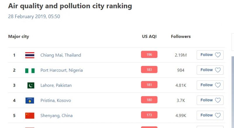234x128 pixels.
Task: Click the Kosovo flag icon
Action: point(30,100)
